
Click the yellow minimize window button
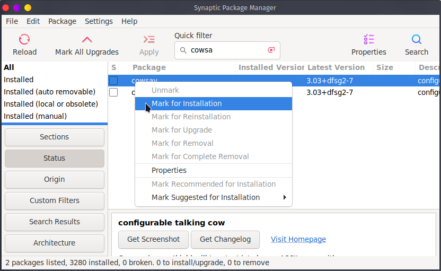pyautogui.click(x=28, y=7)
